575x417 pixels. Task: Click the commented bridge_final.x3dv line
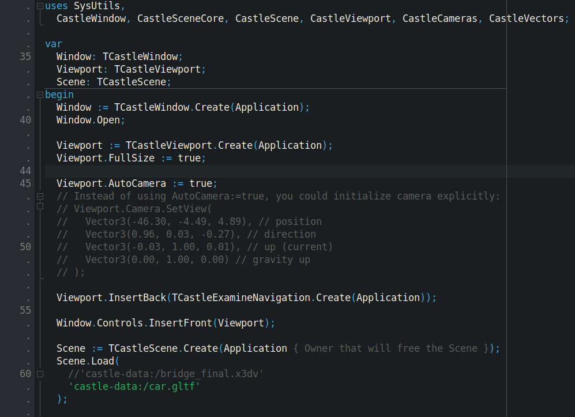point(161,373)
